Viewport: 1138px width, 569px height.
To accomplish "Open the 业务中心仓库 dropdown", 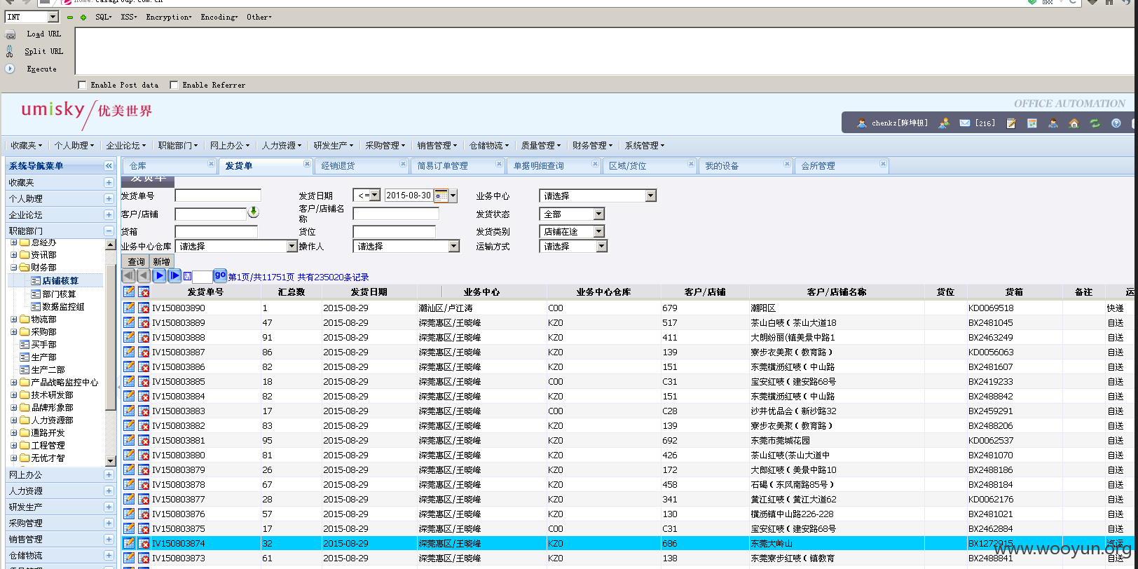I will coord(236,246).
